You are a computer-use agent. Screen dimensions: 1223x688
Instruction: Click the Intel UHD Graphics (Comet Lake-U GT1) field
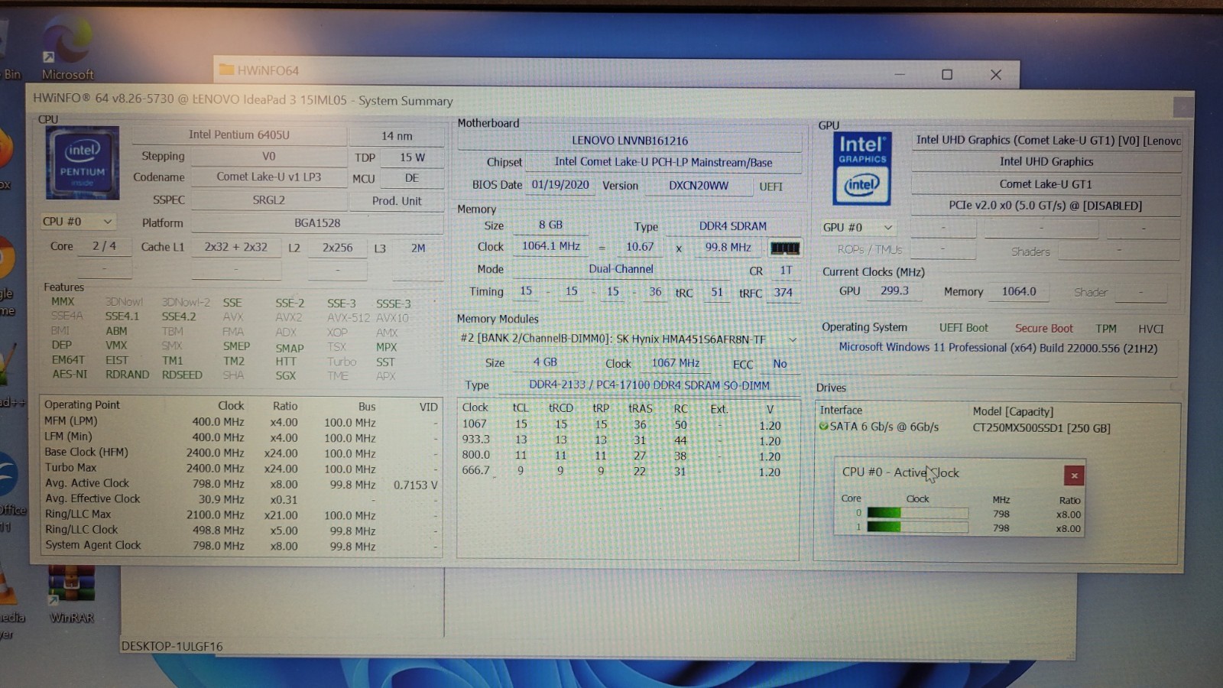(1046, 140)
